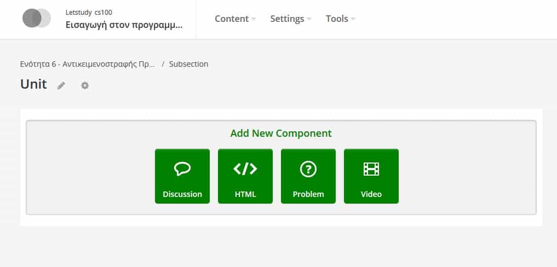
Task: Add an HTML component
Action: (x=245, y=176)
